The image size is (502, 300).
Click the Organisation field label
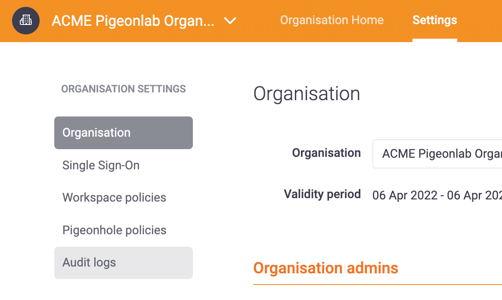coord(326,153)
